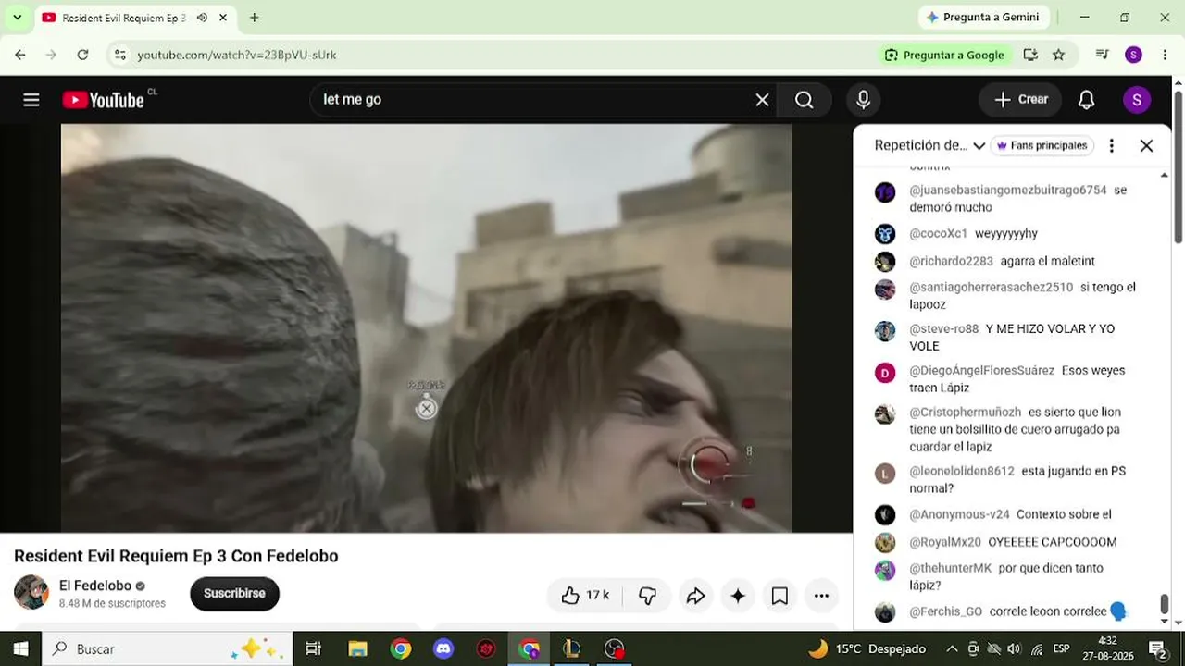Click username @RoyalMx20 in chat
The width and height of the screenshot is (1185, 666).
click(944, 542)
